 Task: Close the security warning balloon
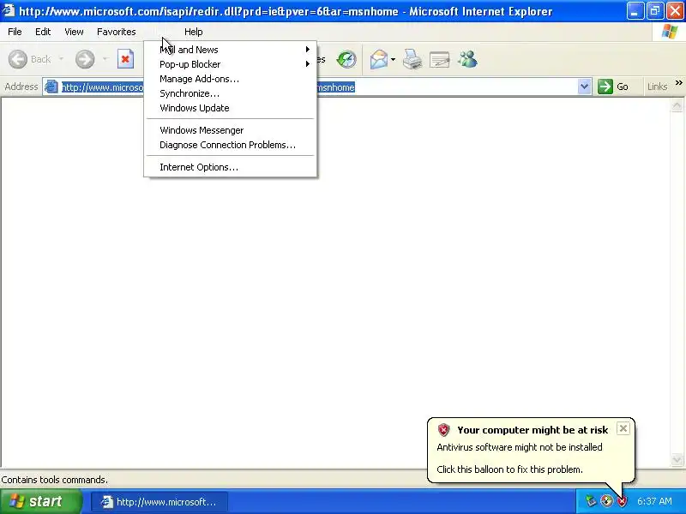point(623,428)
